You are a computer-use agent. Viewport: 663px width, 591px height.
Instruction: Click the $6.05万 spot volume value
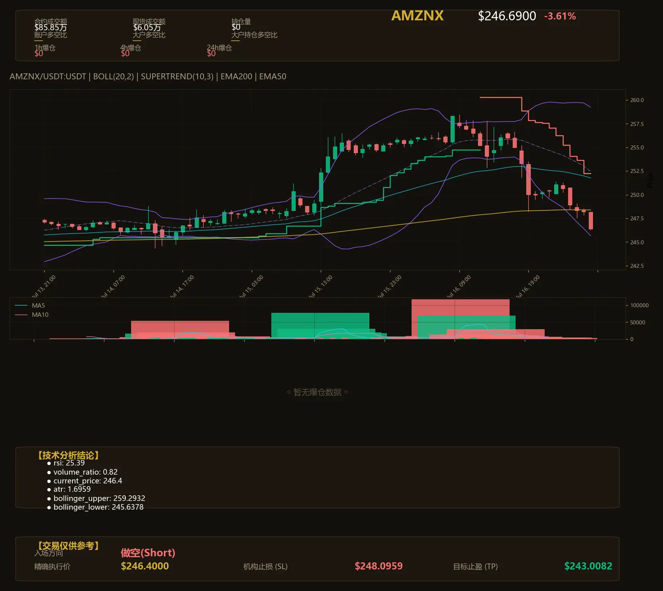pyautogui.click(x=147, y=27)
